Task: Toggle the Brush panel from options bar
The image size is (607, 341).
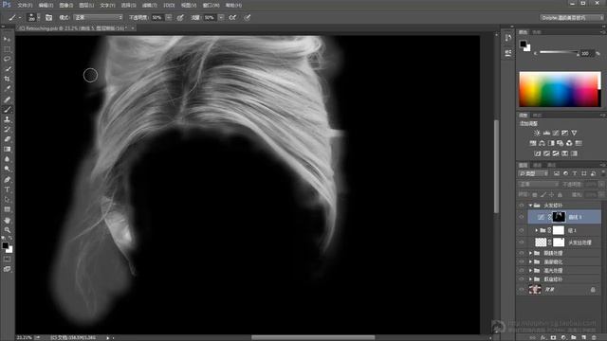Action: [x=48, y=17]
